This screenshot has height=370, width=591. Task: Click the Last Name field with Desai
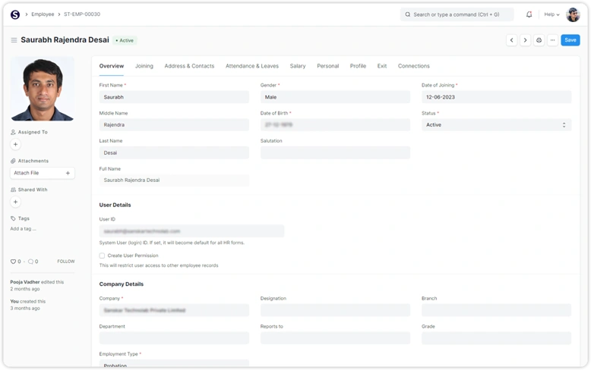174,152
